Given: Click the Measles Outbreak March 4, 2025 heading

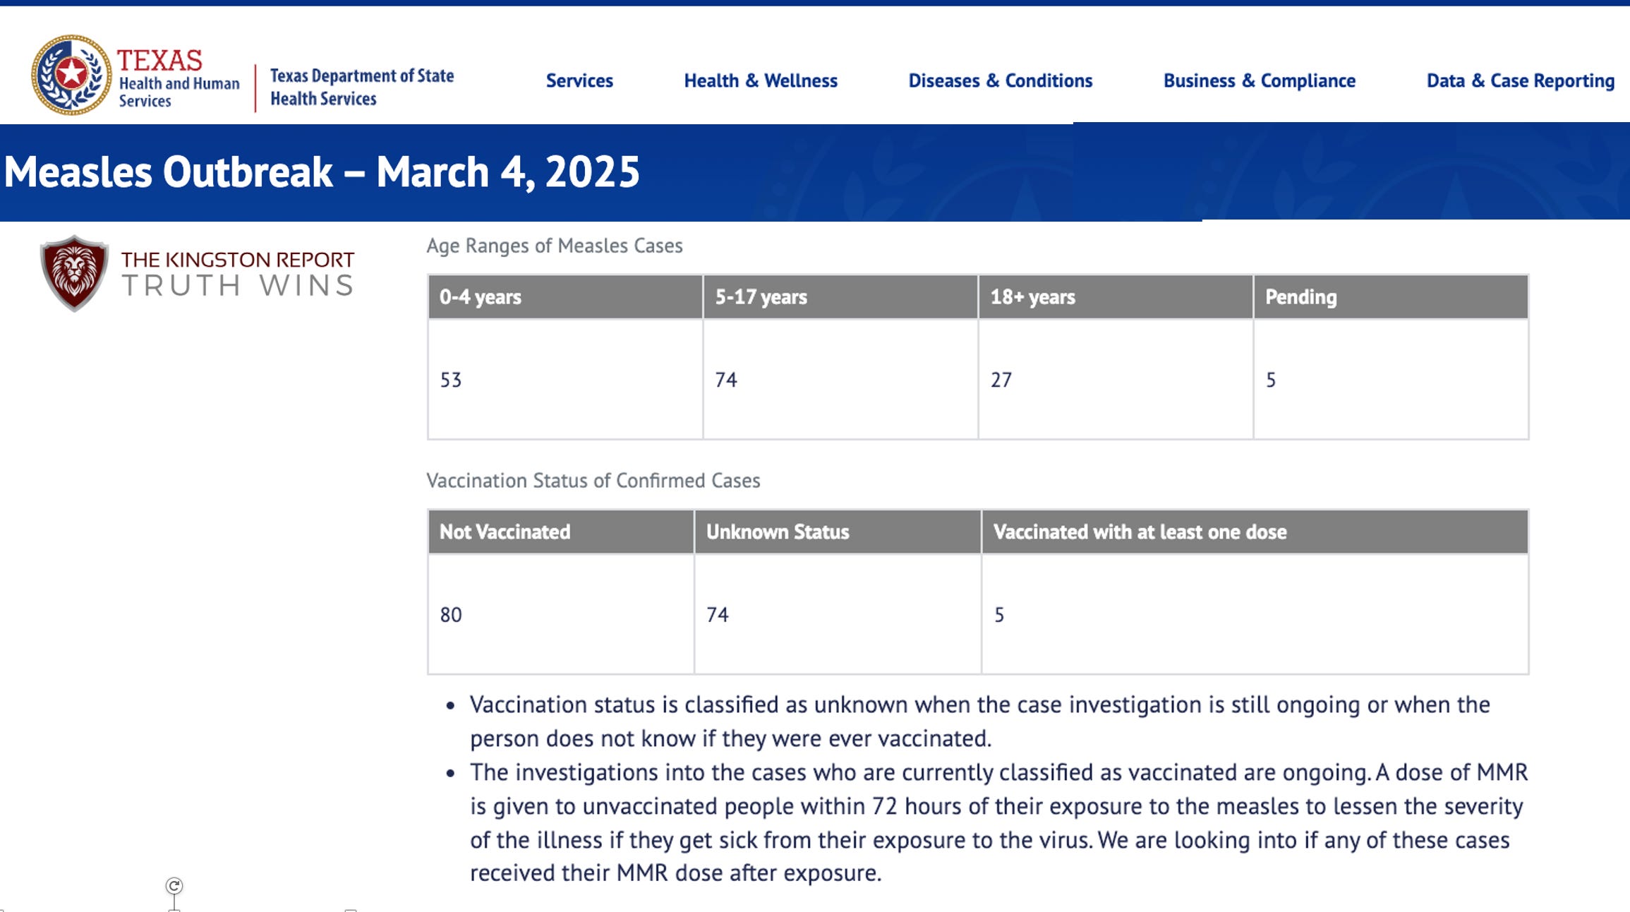Looking at the screenshot, I should (x=322, y=172).
